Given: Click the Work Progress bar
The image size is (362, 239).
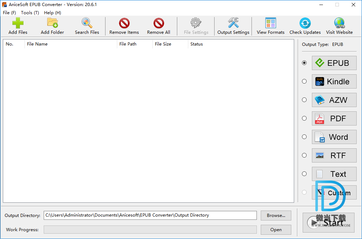Looking at the screenshot, I should (150, 230).
